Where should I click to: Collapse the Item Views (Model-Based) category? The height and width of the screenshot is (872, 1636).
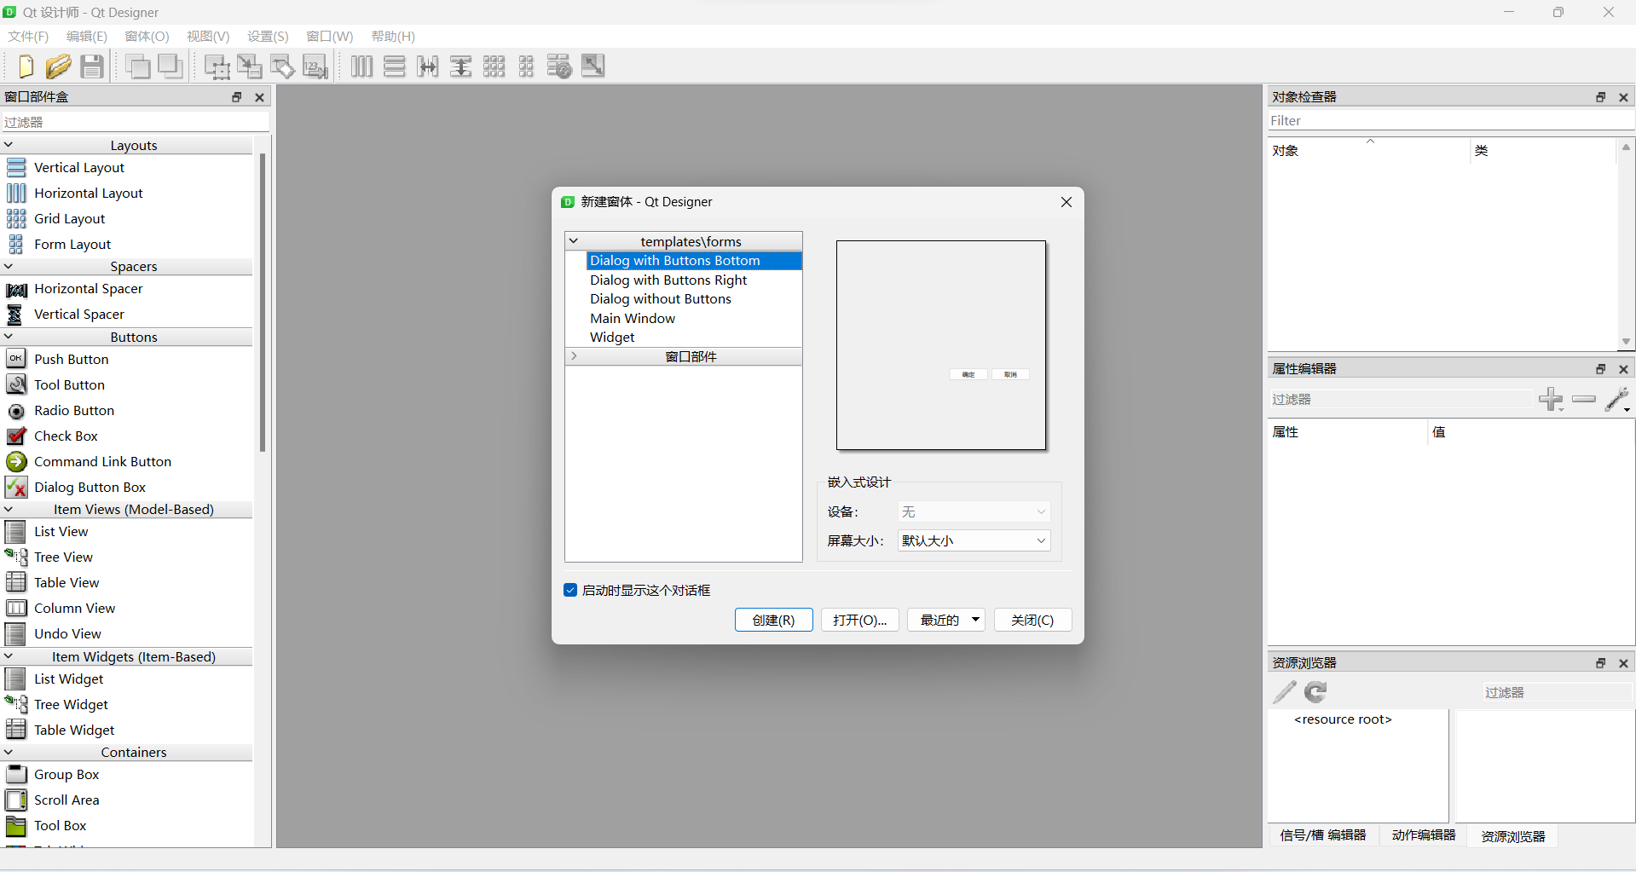(x=9, y=509)
